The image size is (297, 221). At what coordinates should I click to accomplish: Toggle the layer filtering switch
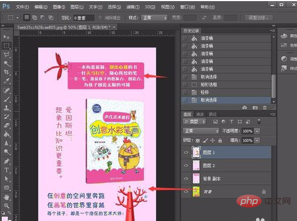click(259, 121)
